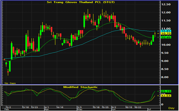
Task: Click the Feb month label
Action: pos(7,109)
